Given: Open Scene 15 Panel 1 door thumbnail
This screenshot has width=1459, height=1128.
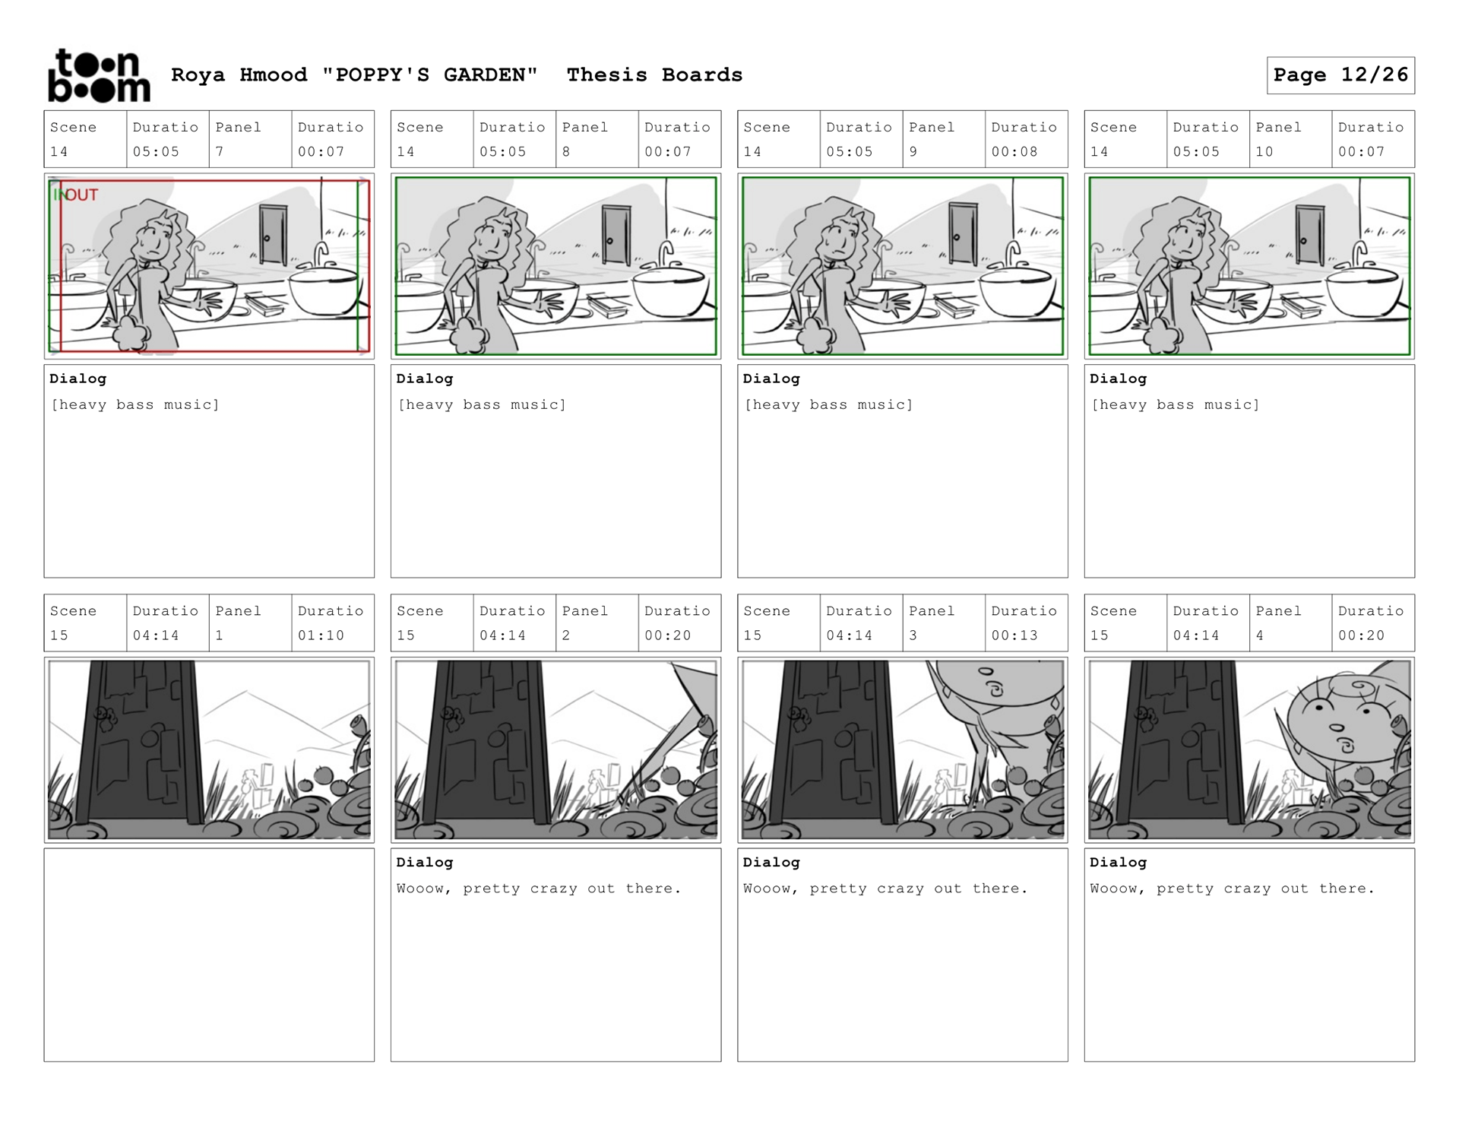Looking at the screenshot, I should (209, 749).
